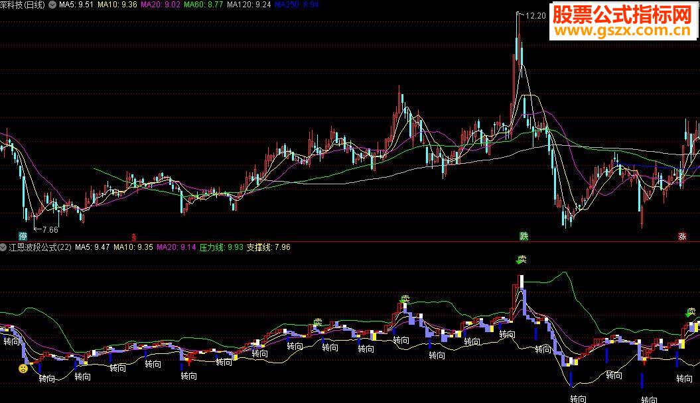
Task: Select the blue MA250 label
Action: (x=297, y=5)
